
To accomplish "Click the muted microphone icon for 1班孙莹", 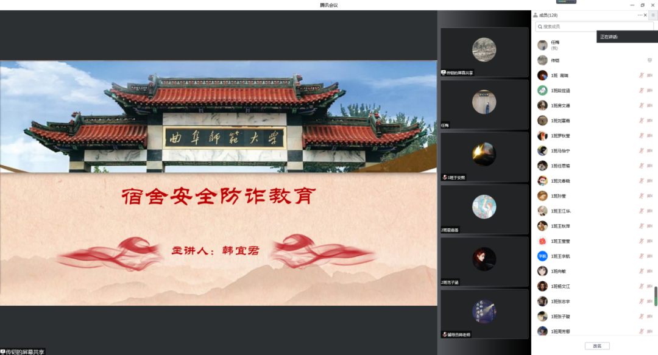I will 641,196.
